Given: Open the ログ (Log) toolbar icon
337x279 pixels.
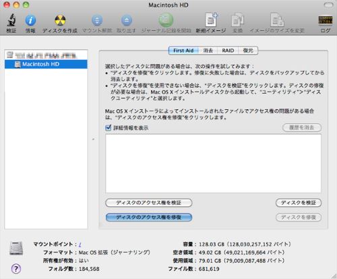Looking at the screenshot, I should click(x=325, y=20).
